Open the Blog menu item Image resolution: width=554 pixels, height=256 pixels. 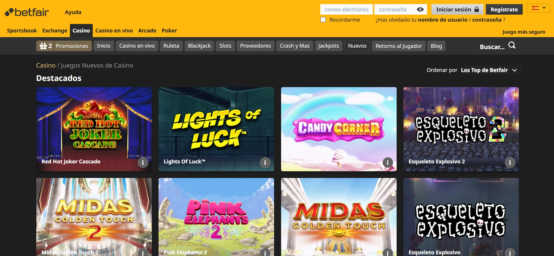pos(436,46)
